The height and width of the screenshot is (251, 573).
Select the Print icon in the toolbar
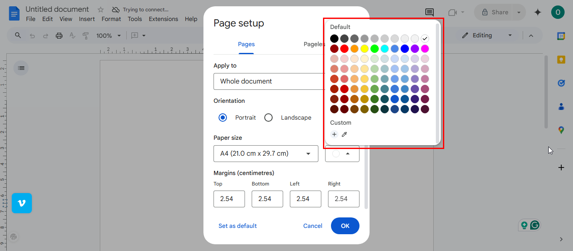(x=59, y=35)
